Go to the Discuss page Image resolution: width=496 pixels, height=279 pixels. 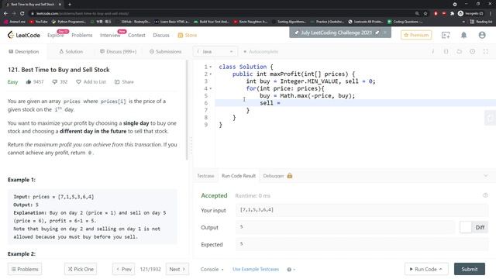pyautogui.click(x=161, y=35)
